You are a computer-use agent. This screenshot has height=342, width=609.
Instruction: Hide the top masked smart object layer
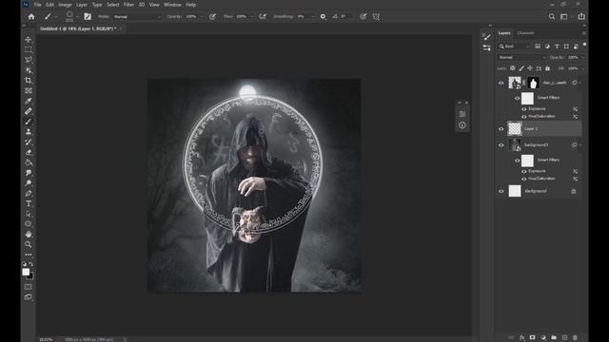pos(501,83)
